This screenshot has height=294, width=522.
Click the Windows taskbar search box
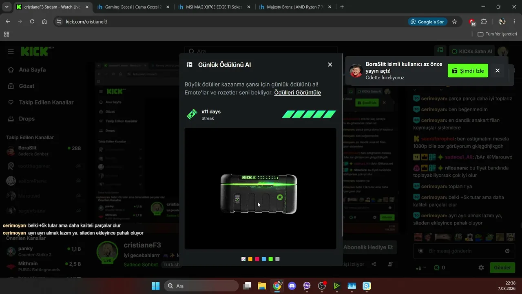[201, 286]
